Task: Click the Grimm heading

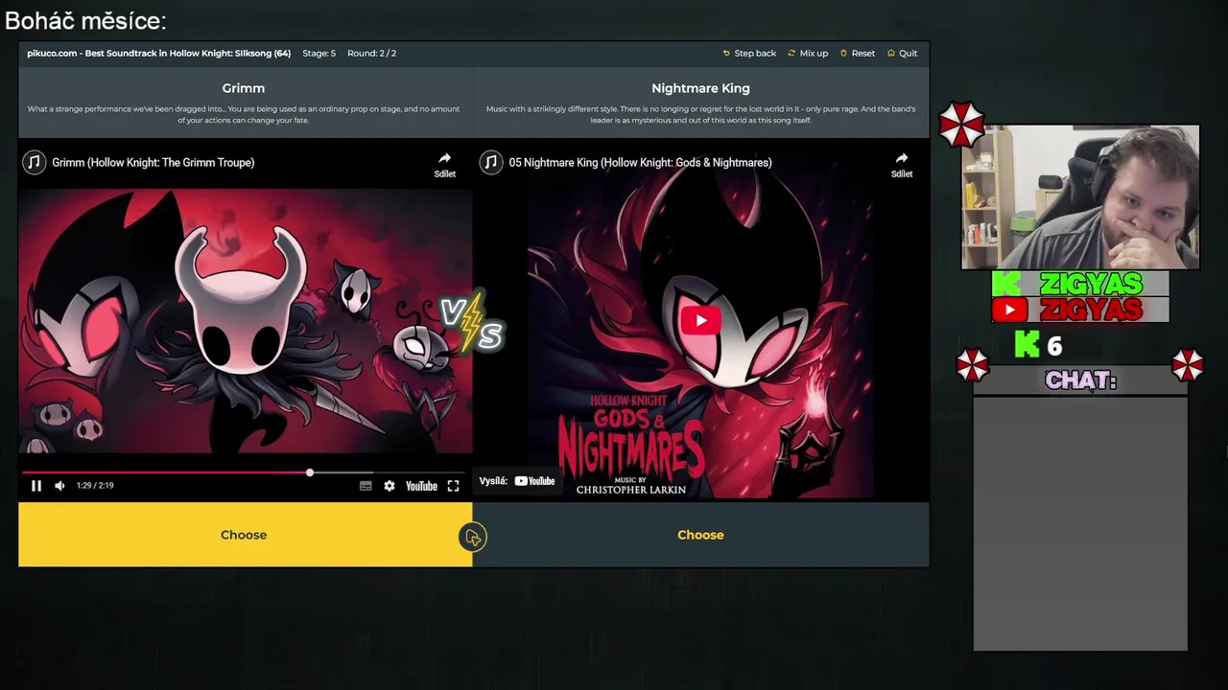Action: (x=244, y=88)
